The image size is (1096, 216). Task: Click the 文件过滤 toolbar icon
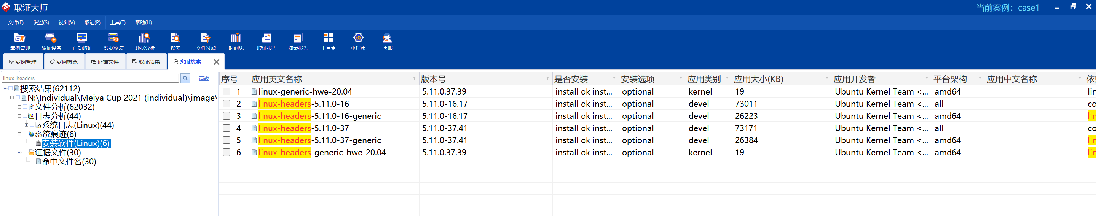click(x=206, y=42)
